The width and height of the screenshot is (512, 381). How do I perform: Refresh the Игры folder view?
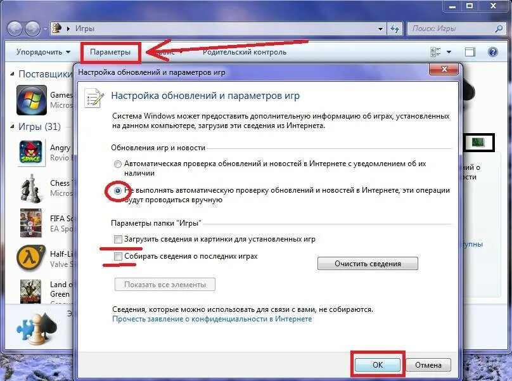(x=395, y=29)
